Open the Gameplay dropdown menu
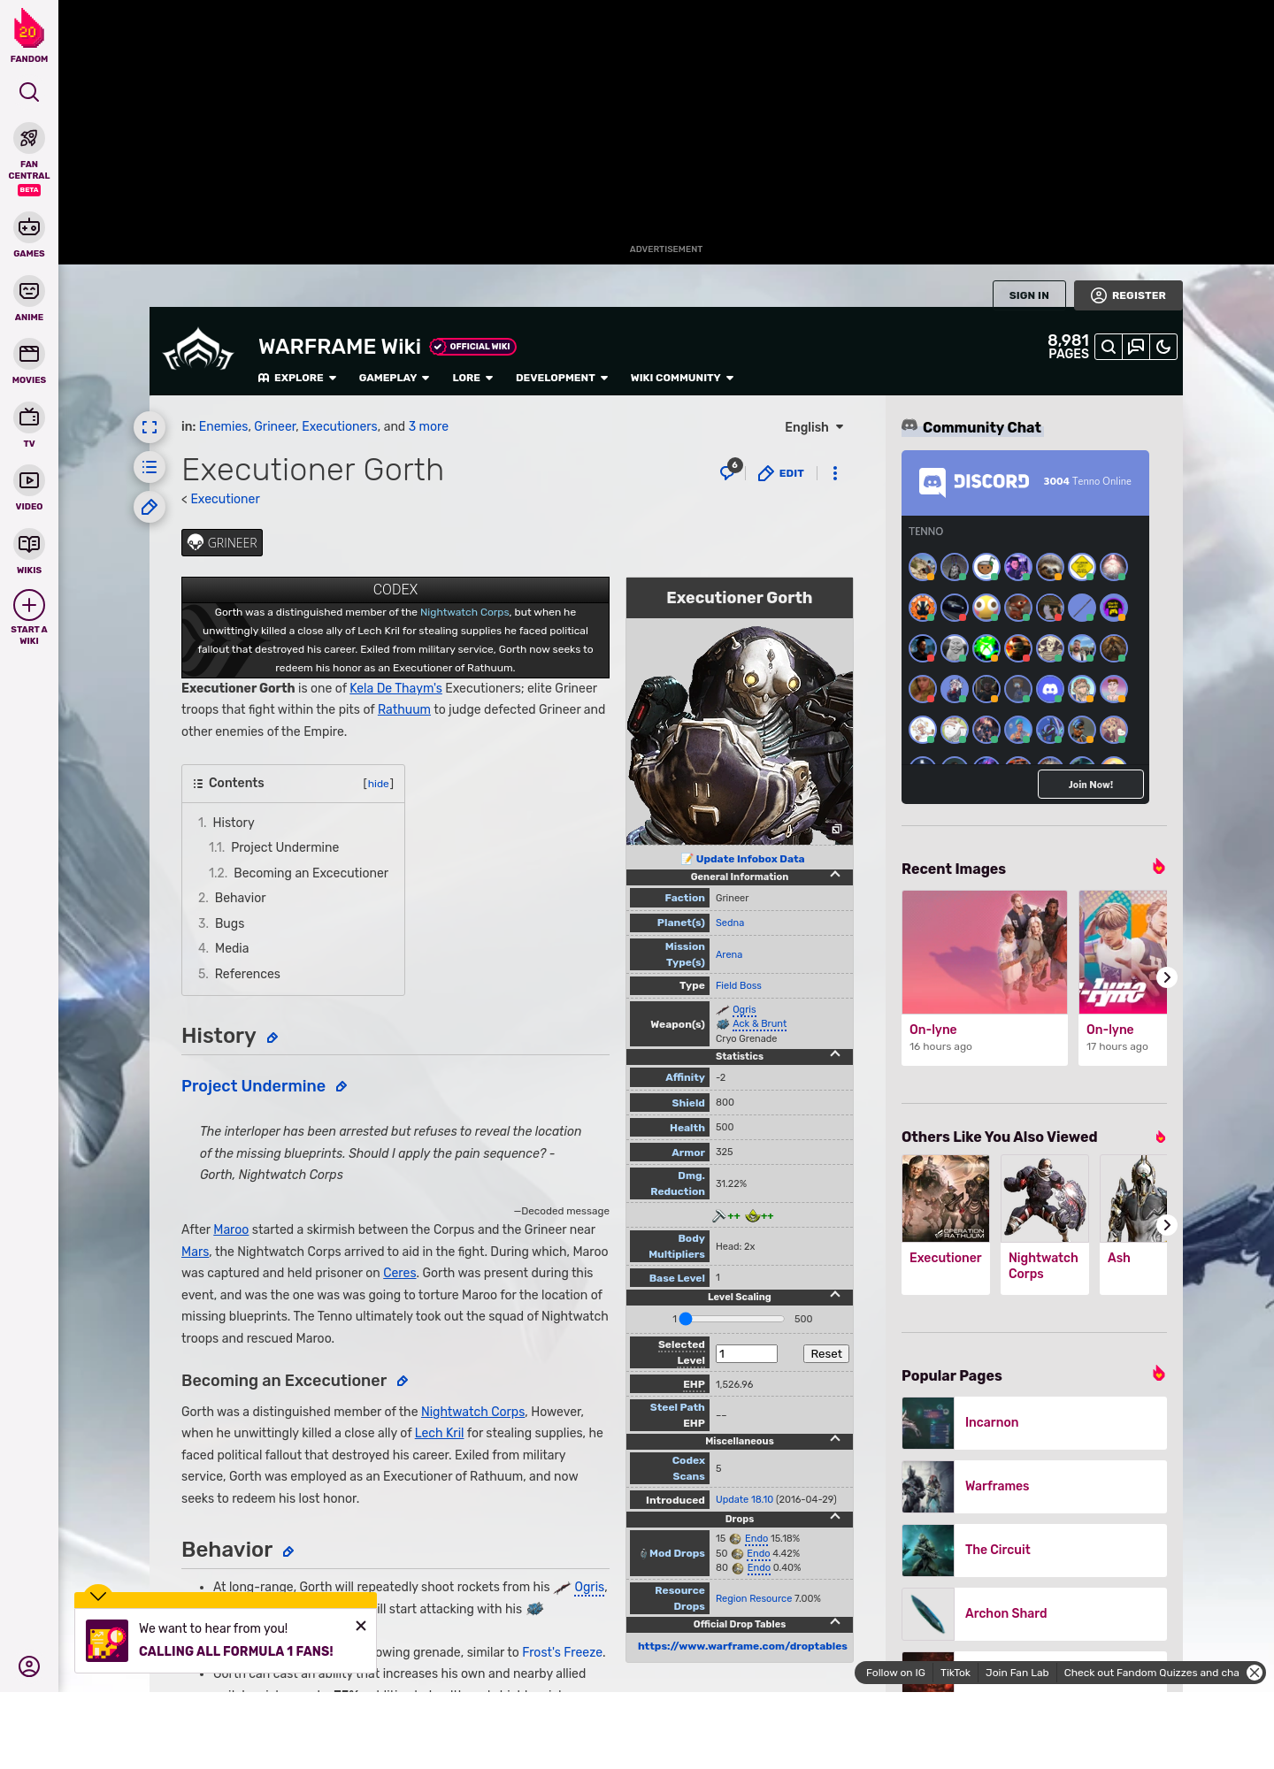Screen dimensions: 1274x1769 [x=394, y=378]
